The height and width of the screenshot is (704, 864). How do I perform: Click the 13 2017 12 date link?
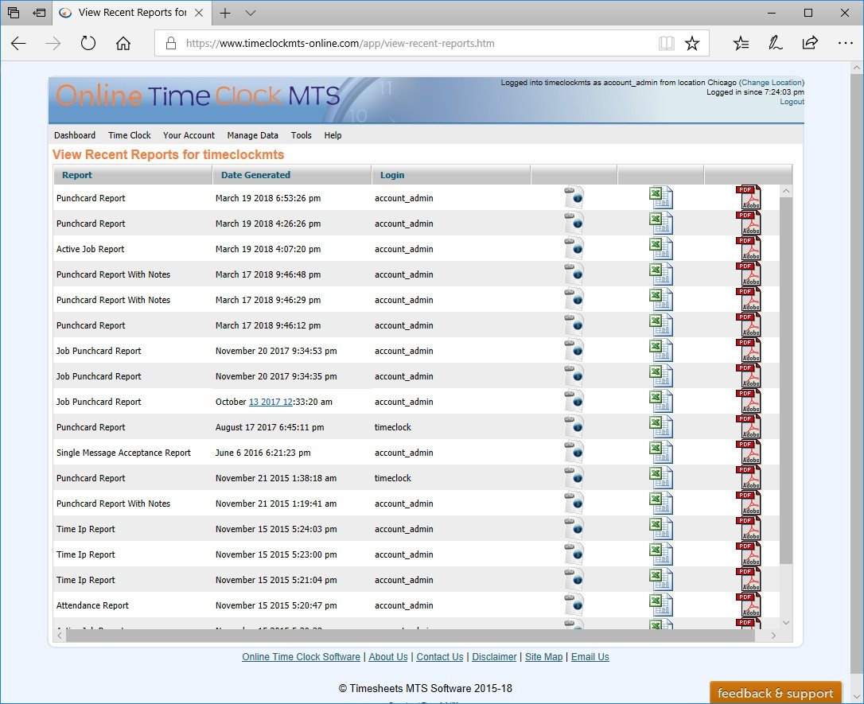point(270,402)
